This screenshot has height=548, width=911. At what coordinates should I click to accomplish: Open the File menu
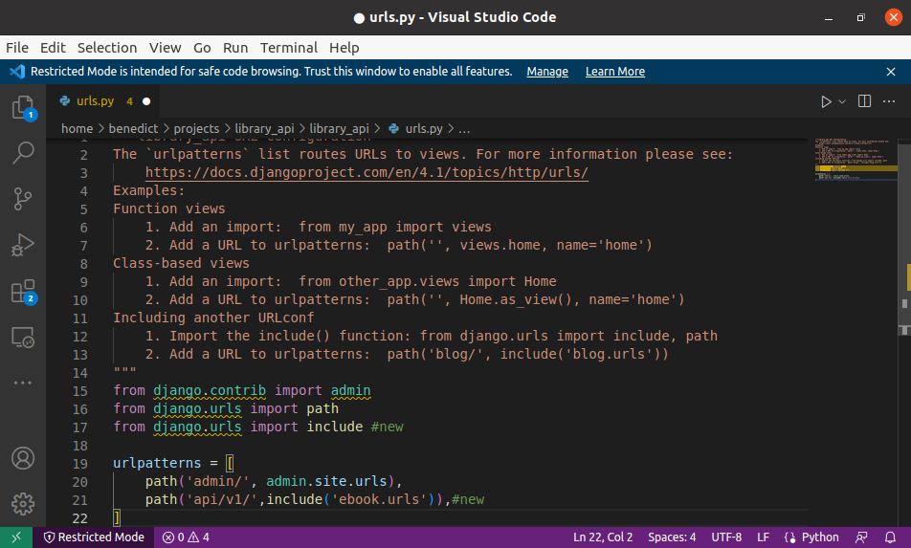pyautogui.click(x=17, y=48)
